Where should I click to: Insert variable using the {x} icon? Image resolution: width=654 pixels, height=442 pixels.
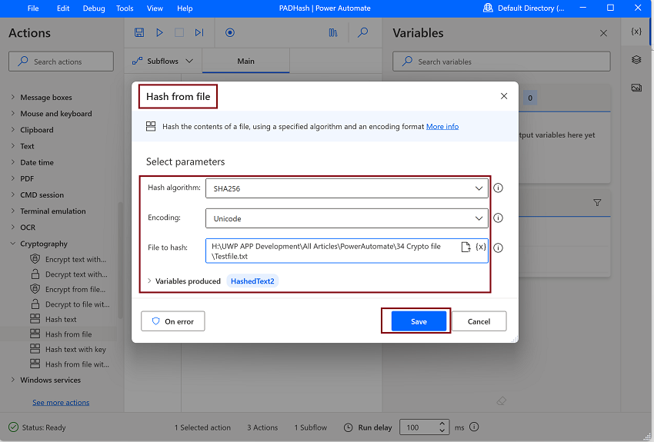[x=481, y=247]
